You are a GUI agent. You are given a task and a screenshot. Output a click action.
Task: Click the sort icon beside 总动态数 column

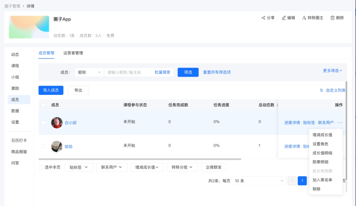tap(277, 104)
